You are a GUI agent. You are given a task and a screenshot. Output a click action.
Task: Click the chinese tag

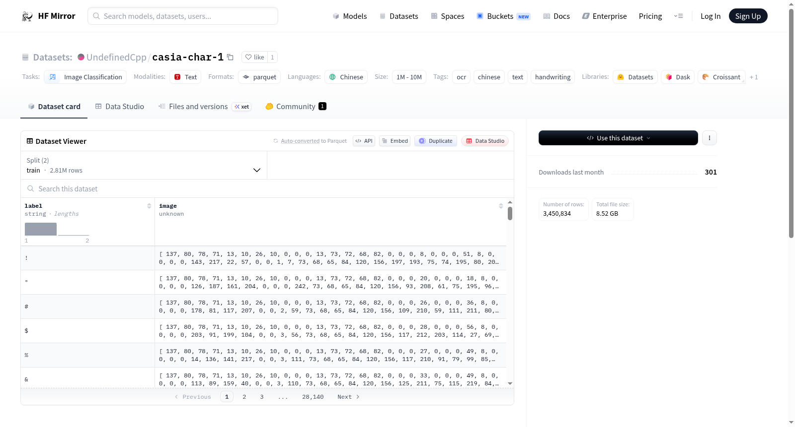pos(489,77)
